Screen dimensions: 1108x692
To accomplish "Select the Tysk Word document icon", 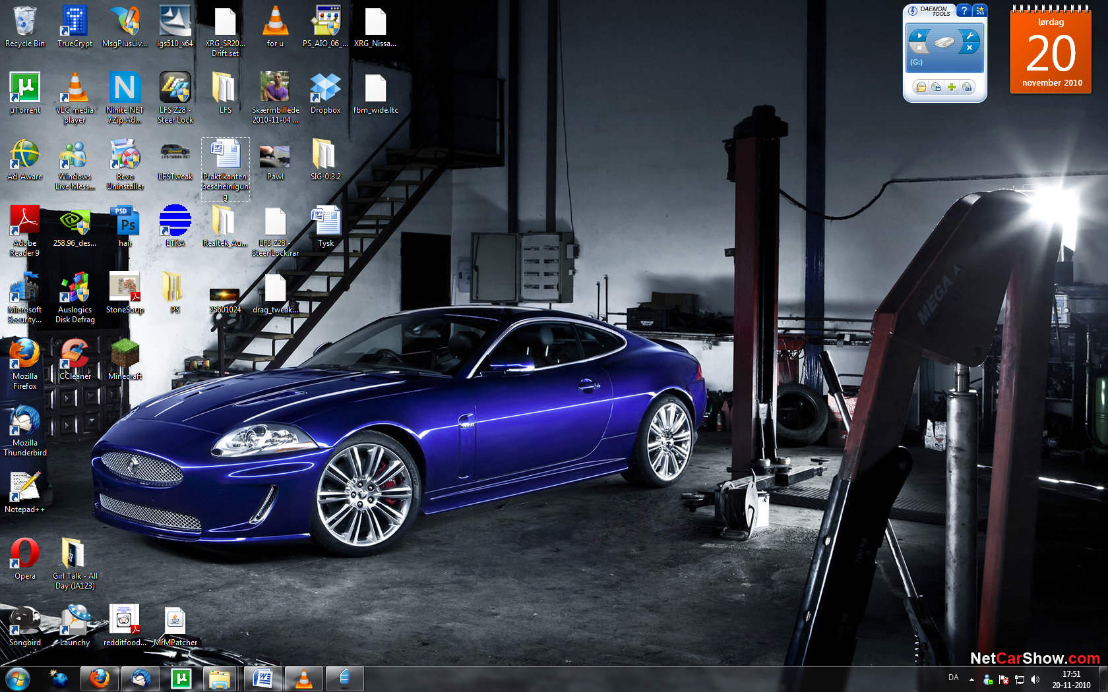I will pyautogui.click(x=325, y=227).
